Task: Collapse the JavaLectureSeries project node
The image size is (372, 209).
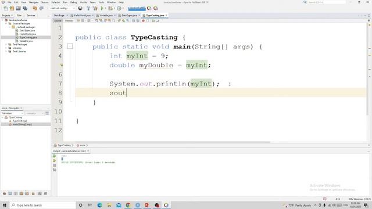Action: pyautogui.click(x=3, y=20)
